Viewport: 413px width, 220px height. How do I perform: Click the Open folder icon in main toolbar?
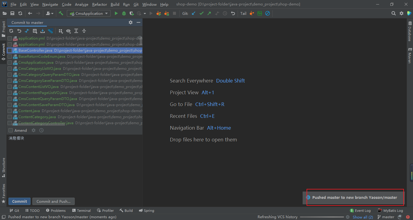click(5, 13)
